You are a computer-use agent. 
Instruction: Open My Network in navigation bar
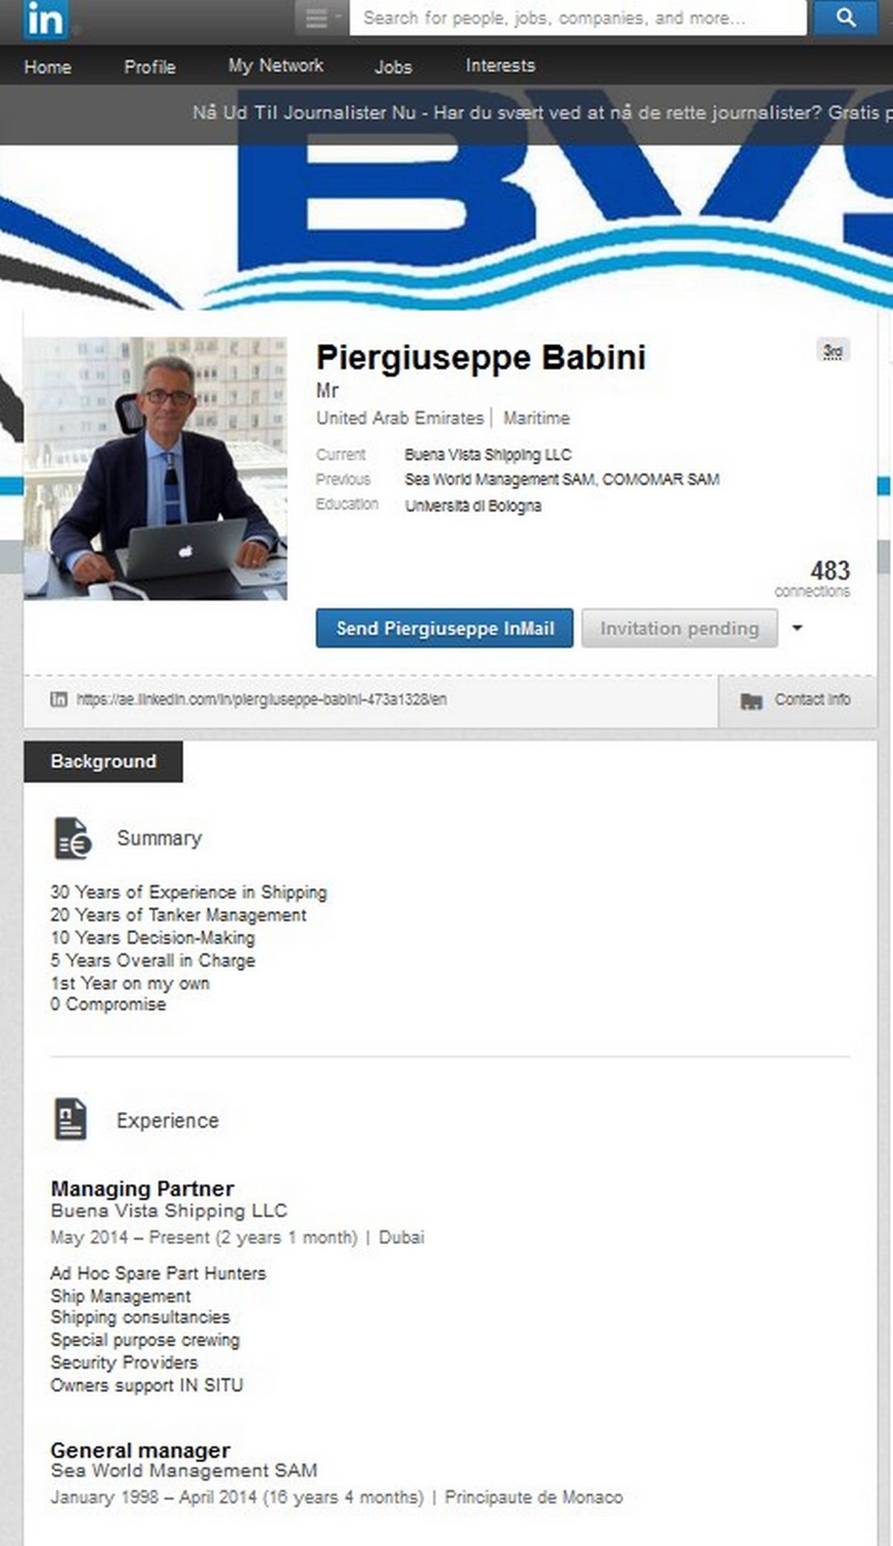[x=275, y=66]
